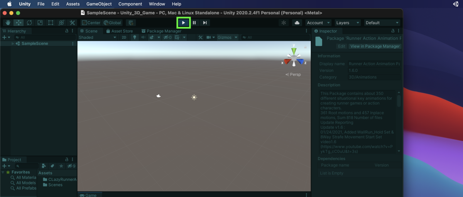Lock the Hierarchy panel
This screenshot has width=463, height=197.
[67, 31]
